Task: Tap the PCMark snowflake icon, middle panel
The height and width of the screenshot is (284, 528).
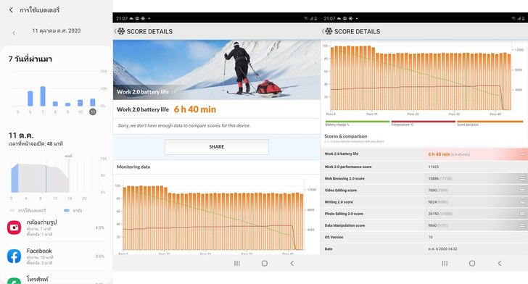Action: (x=121, y=31)
